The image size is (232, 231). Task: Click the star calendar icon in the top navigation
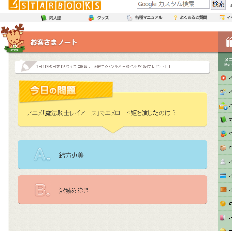tap(222, 18)
